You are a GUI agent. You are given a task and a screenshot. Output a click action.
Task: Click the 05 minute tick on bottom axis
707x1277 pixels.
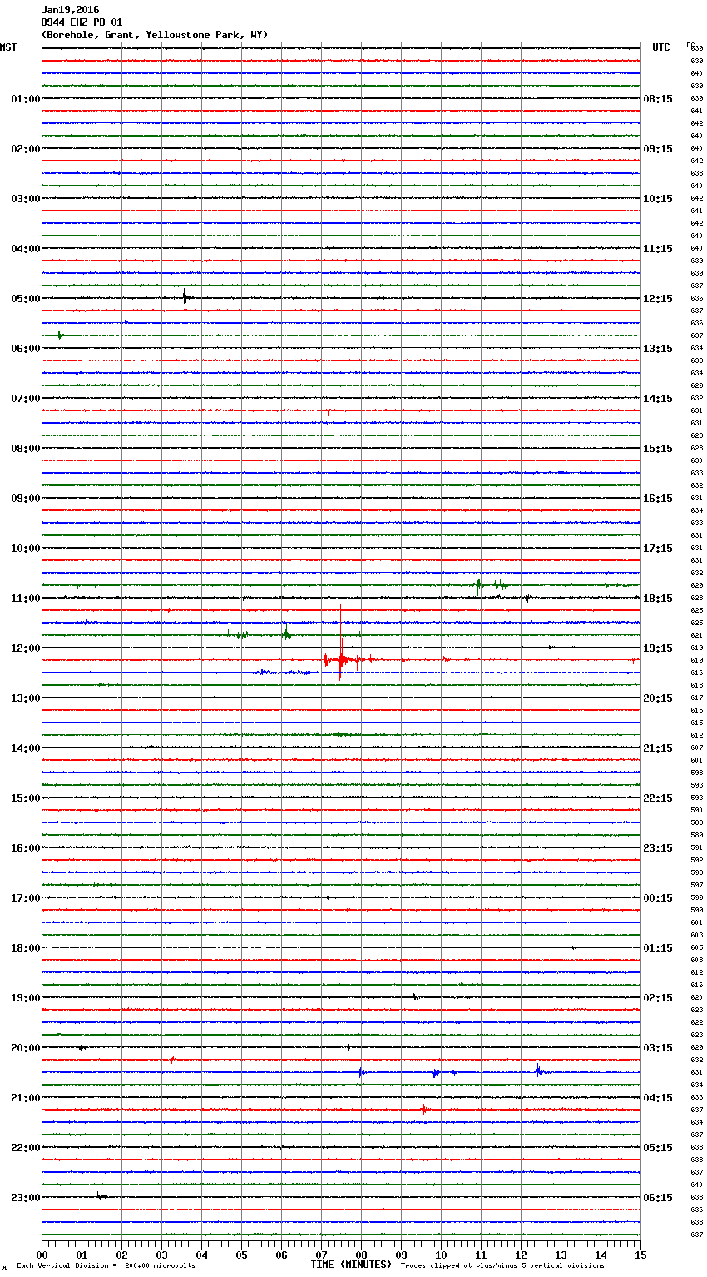241,1255
